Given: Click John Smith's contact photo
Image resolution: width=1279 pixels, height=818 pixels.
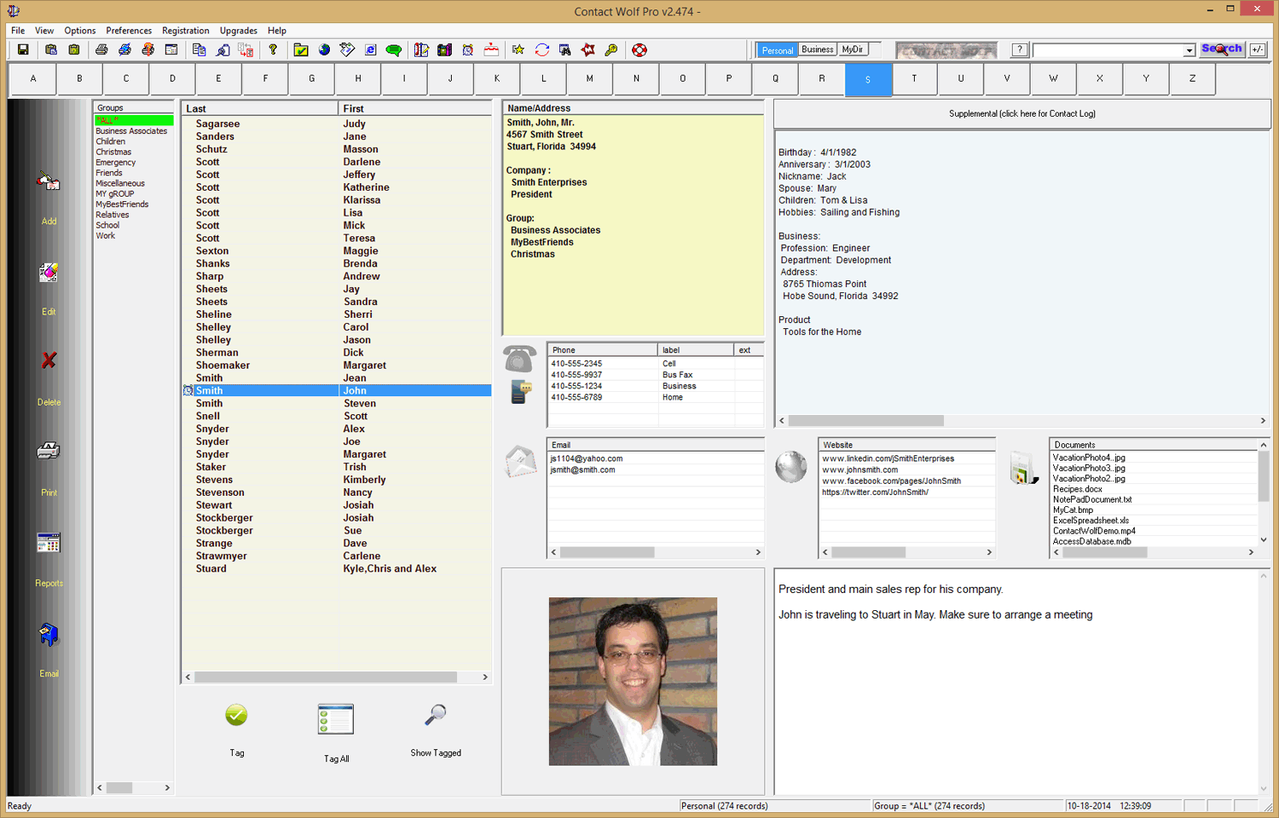Looking at the screenshot, I should click(x=633, y=681).
